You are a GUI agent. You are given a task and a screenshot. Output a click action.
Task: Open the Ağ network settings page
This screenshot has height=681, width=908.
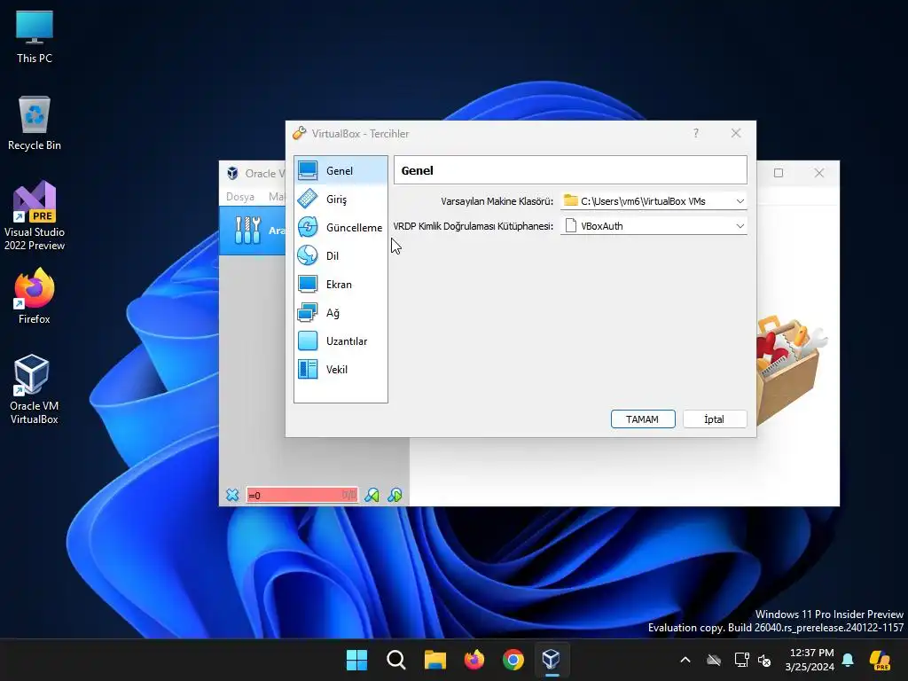pos(340,313)
